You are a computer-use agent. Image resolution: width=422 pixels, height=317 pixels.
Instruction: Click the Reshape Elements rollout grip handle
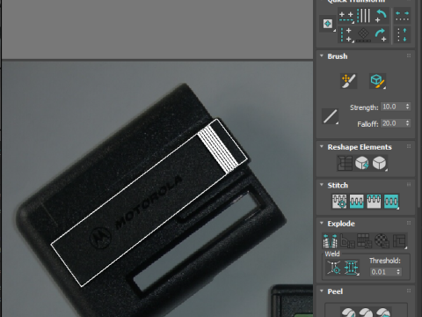coord(409,146)
